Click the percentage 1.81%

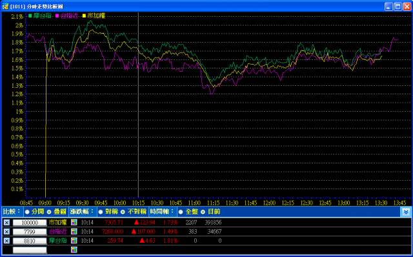point(170,241)
